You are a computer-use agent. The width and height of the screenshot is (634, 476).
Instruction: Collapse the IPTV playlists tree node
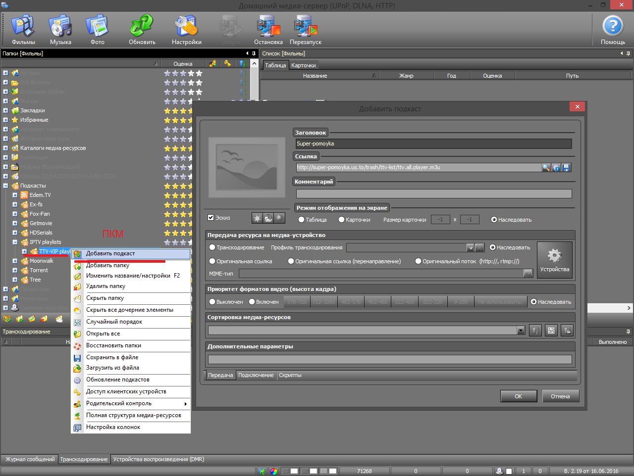(x=15, y=242)
